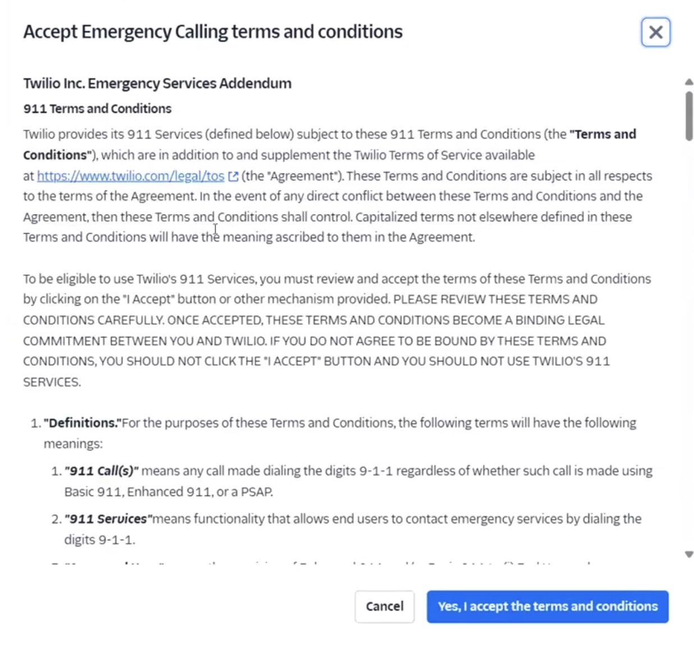Image resolution: width=694 pixels, height=647 pixels.
Task: Close the Emergency Calling terms dialog
Action: click(655, 32)
